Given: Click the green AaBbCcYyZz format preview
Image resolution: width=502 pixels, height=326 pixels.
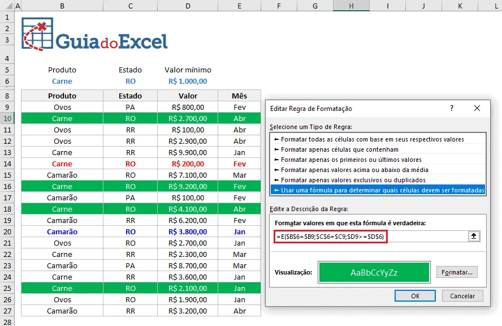Looking at the screenshot, I should click(x=374, y=272).
